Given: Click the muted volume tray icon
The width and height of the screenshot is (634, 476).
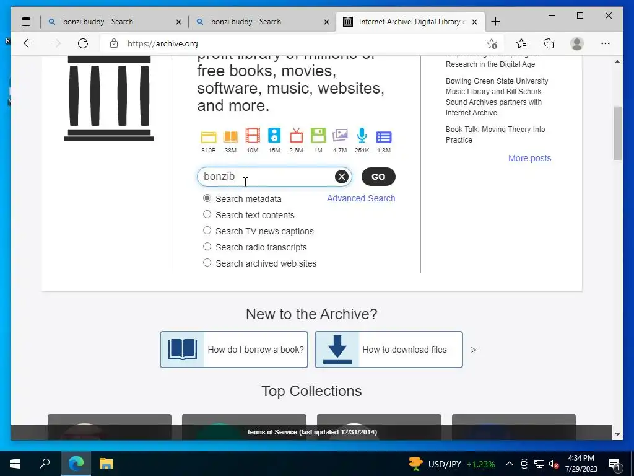Looking at the screenshot, I should coord(554,464).
